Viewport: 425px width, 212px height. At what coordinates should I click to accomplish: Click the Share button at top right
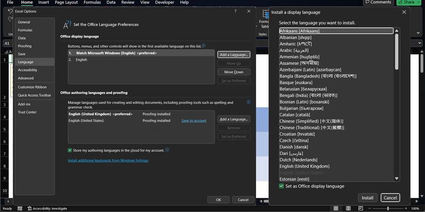[x=406, y=3]
